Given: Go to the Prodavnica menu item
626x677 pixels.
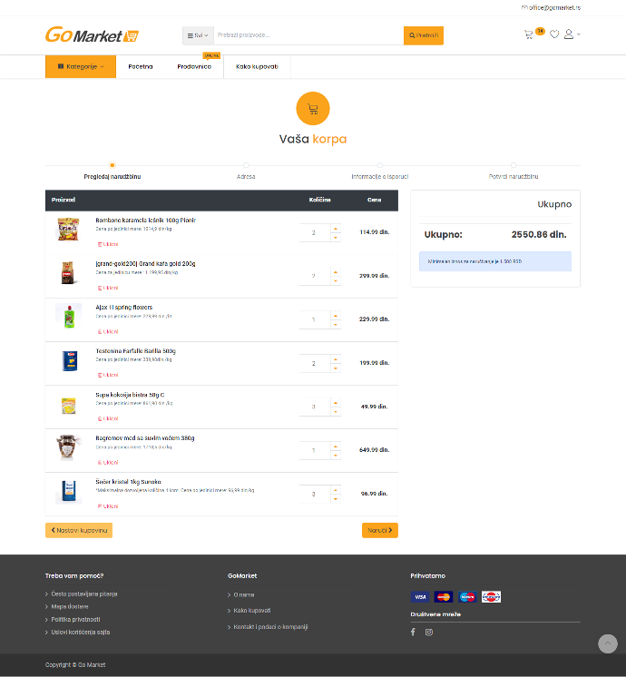Looking at the screenshot, I should 194,66.
